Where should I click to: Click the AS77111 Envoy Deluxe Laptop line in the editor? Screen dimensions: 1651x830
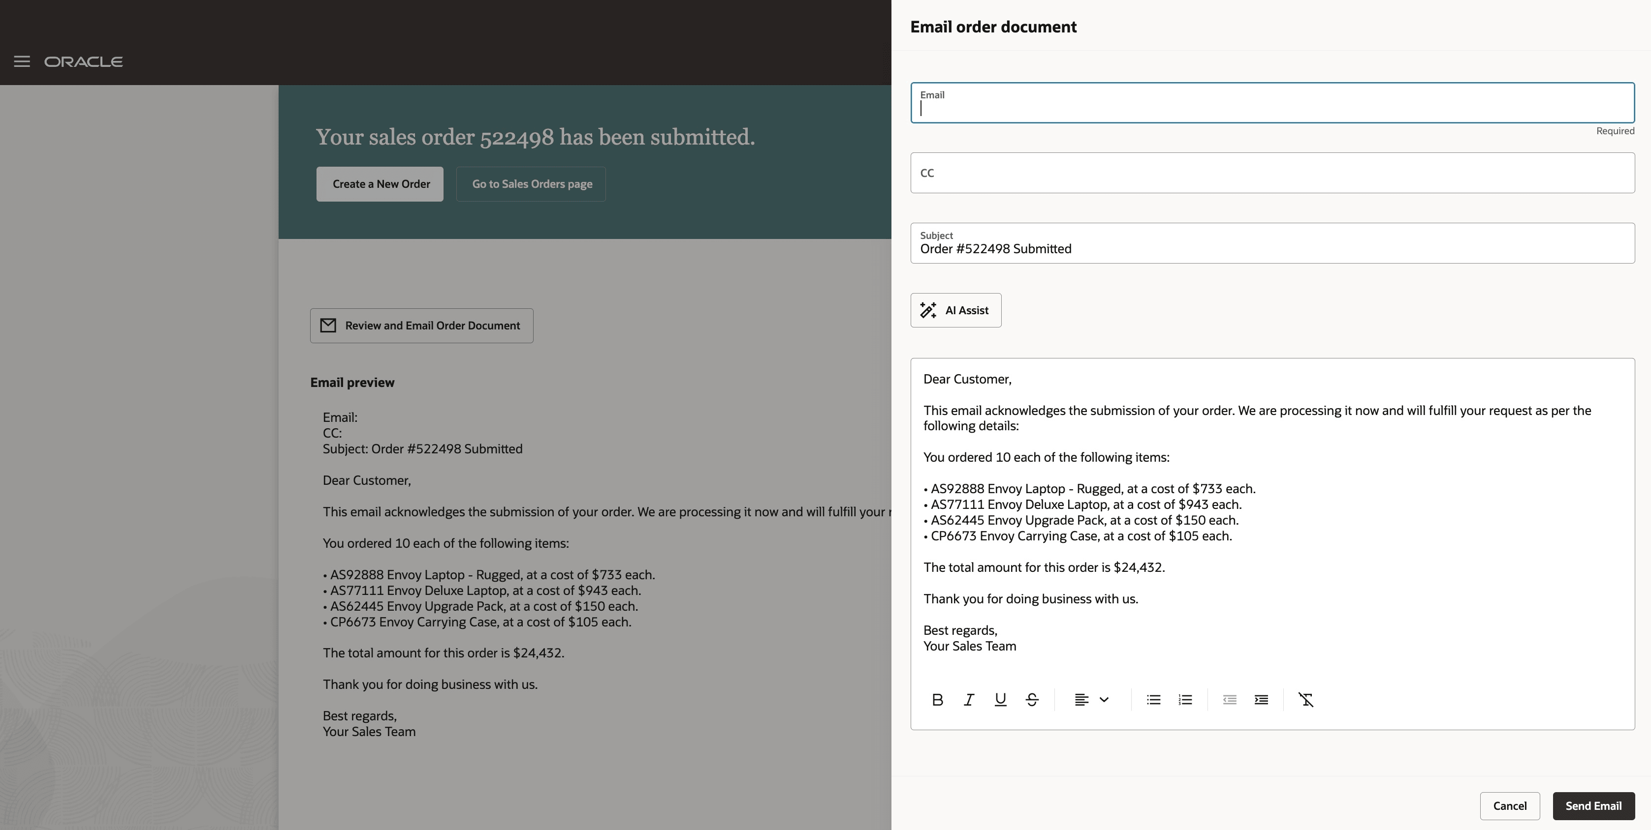pos(1082,504)
